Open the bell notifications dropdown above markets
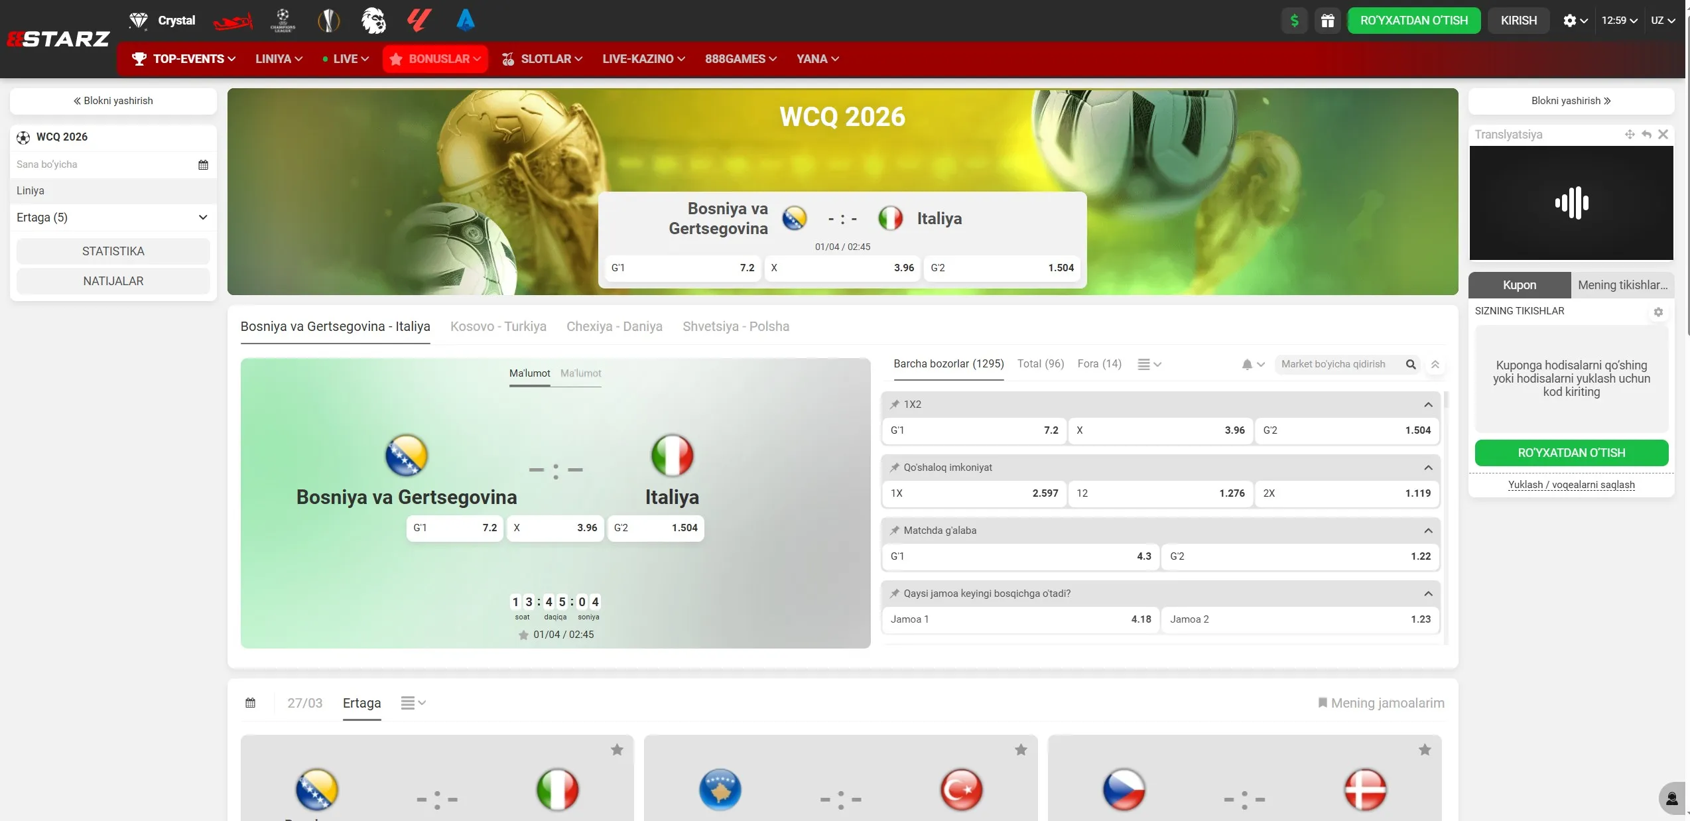 tap(1253, 364)
